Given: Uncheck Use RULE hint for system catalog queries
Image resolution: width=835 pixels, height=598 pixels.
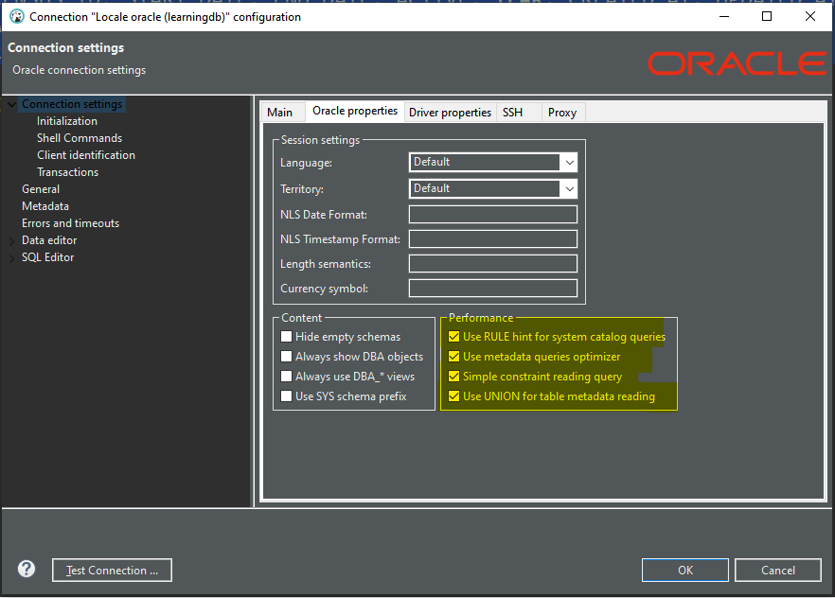Looking at the screenshot, I should (454, 337).
